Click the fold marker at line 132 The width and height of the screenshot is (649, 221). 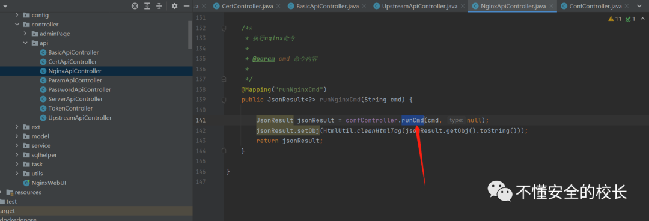(224, 28)
